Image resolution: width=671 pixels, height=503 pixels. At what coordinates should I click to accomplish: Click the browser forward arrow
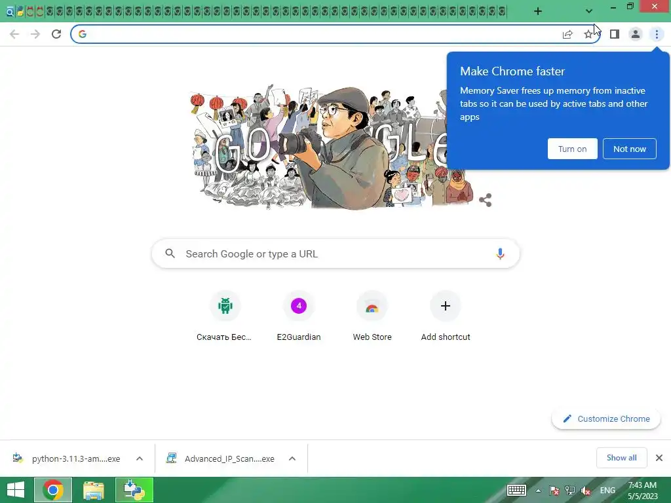[x=35, y=34]
